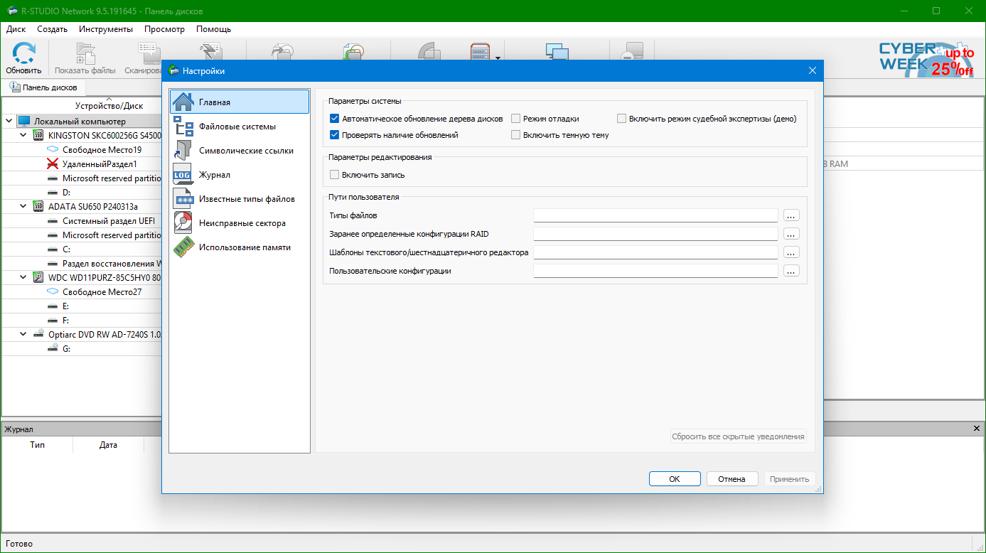Click the Типы файлов path input field

(655, 215)
